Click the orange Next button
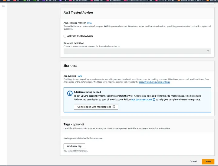218x166 pixels. (208, 161)
